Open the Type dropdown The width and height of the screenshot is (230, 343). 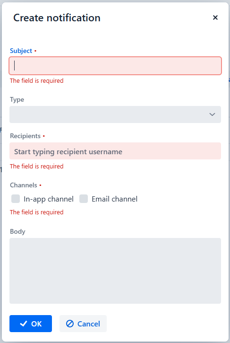115,114
